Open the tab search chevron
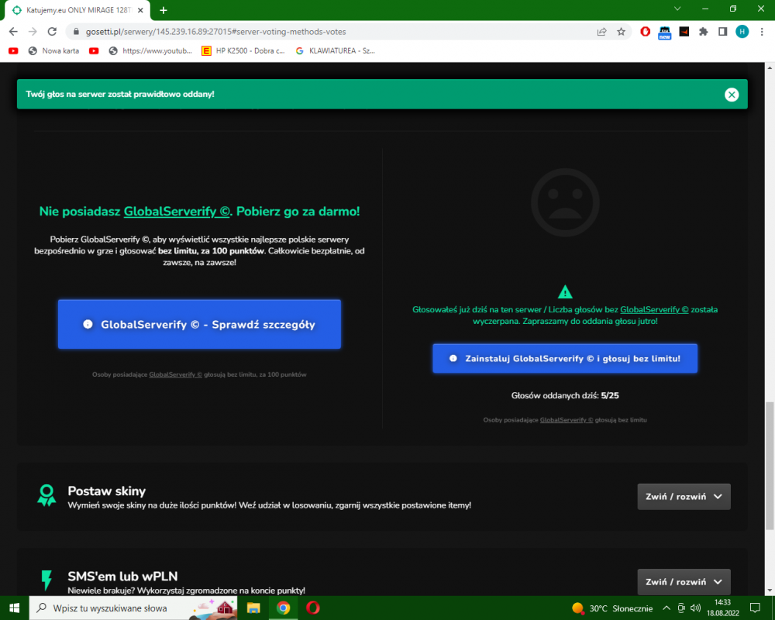Viewport: 775px width, 620px height. (x=677, y=9)
